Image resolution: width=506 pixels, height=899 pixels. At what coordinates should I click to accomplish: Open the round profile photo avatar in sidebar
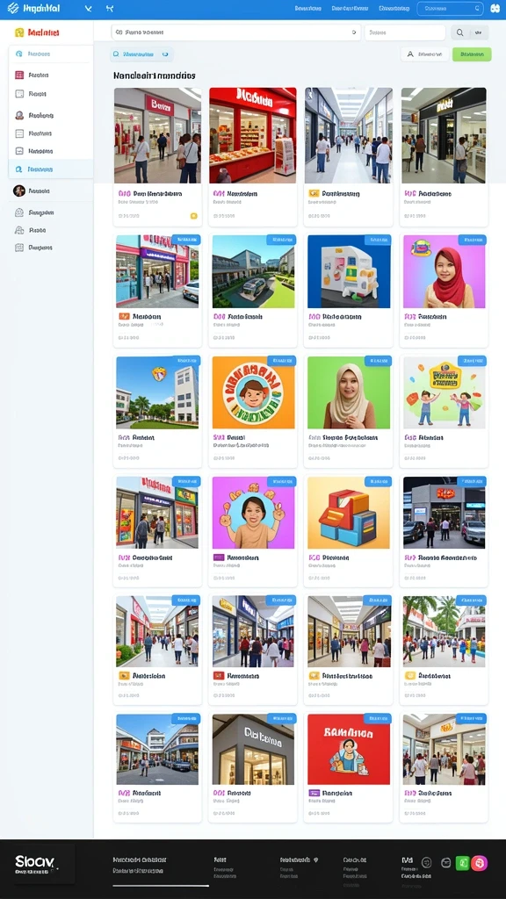tap(19, 191)
